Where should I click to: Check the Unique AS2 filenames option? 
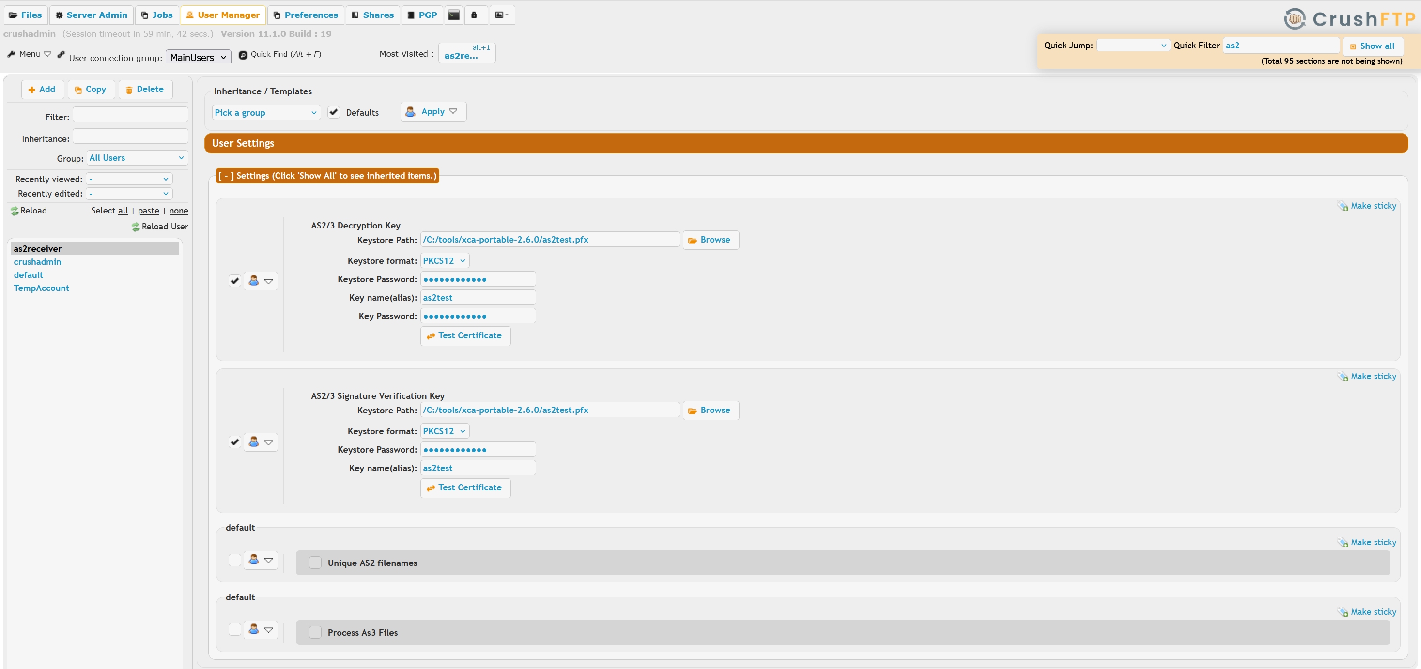click(x=315, y=563)
